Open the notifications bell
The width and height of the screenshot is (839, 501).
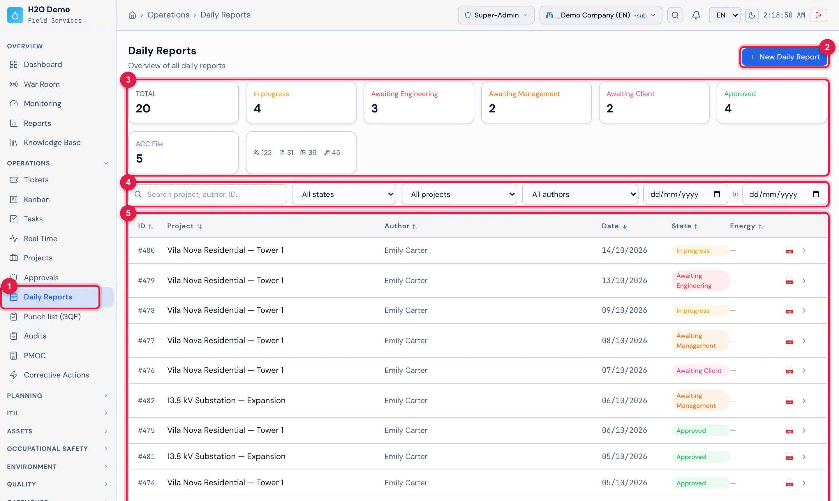(x=696, y=15)
